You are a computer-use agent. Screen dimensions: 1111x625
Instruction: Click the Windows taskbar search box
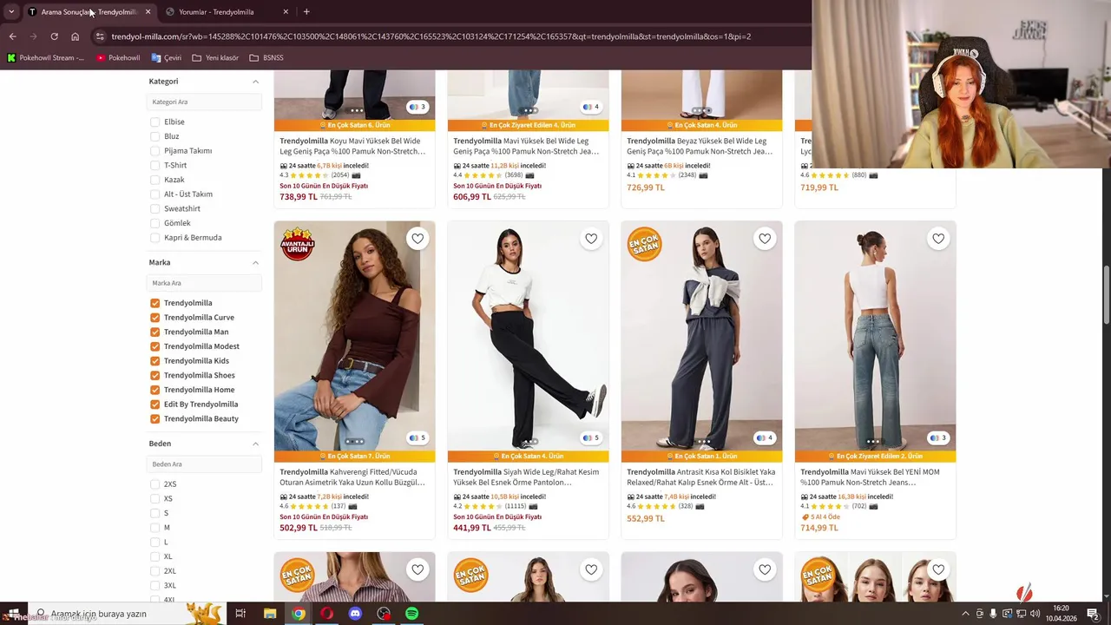[127, 614]
